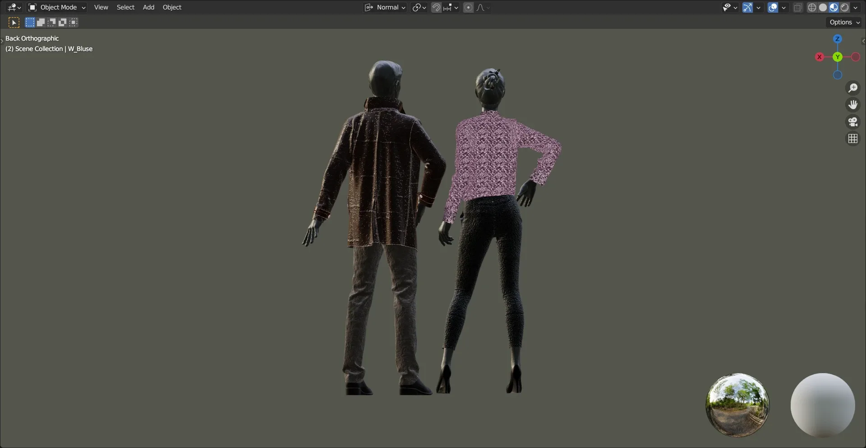Choose Set a new selection mode
Image resolution: width=866 pixels, height=448 pixels.
(x=30, y=22)
